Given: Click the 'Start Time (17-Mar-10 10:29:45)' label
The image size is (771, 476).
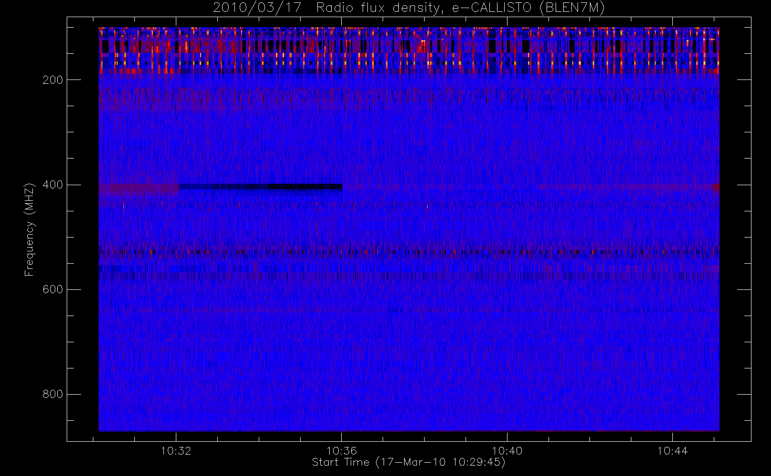Looking at the screenshot, I should point(408,462).
